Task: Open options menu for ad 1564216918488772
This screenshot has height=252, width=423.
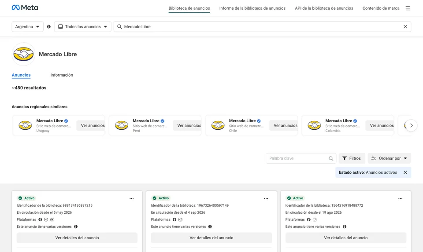Action: click(401, 198)
